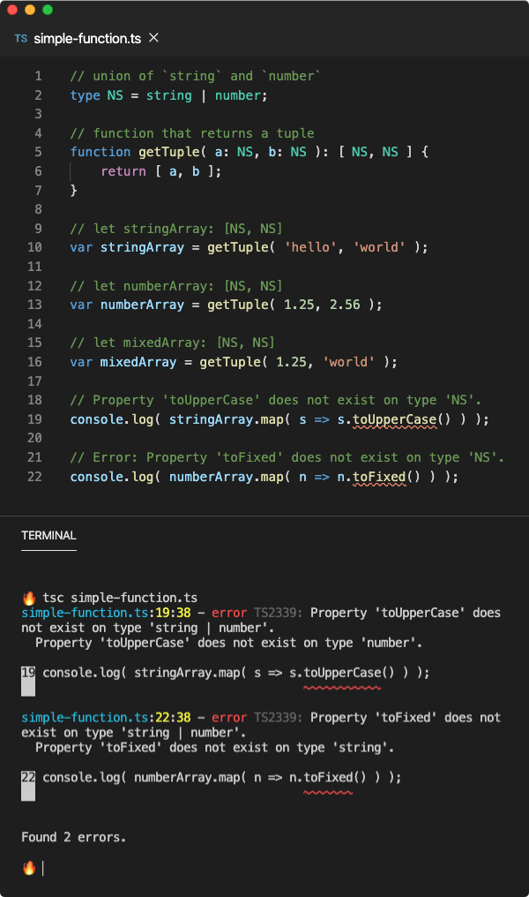Click the yellow minimize window button

pos(30,10)
